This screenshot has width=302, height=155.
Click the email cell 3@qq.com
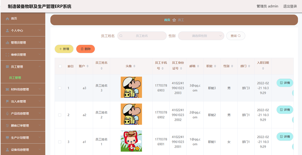tap(195, 88)
